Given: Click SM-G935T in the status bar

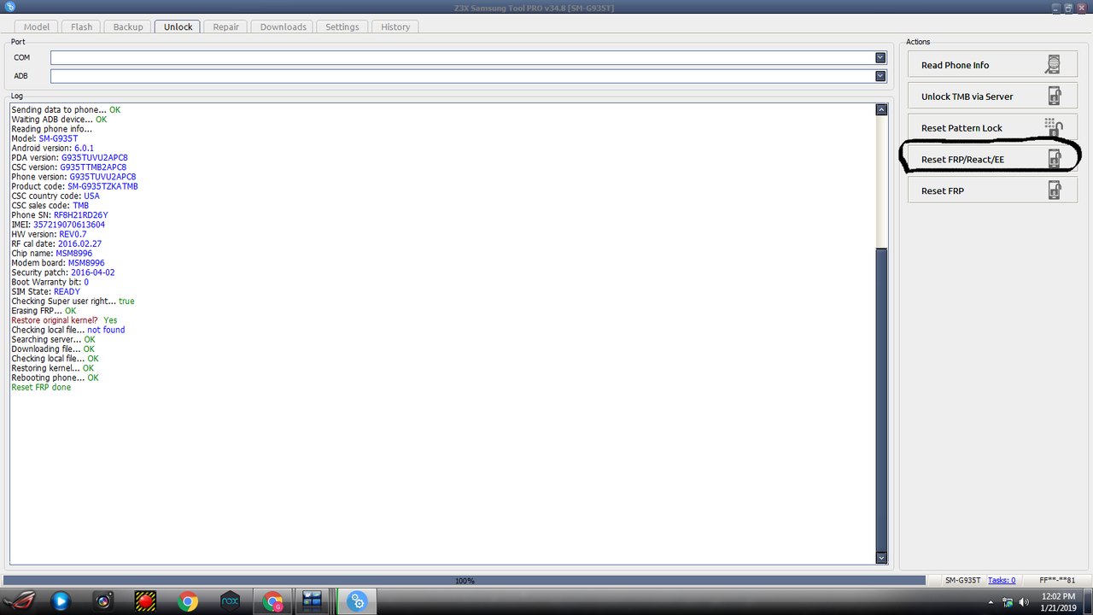Looking at the screenshot, I should [963, 581].
